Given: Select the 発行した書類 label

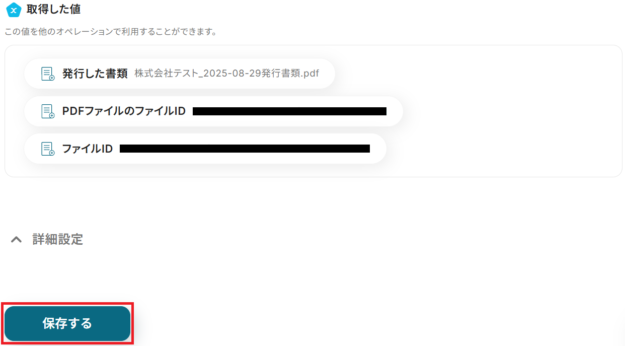Looking at the screenshot, I should tap(95, 74).
